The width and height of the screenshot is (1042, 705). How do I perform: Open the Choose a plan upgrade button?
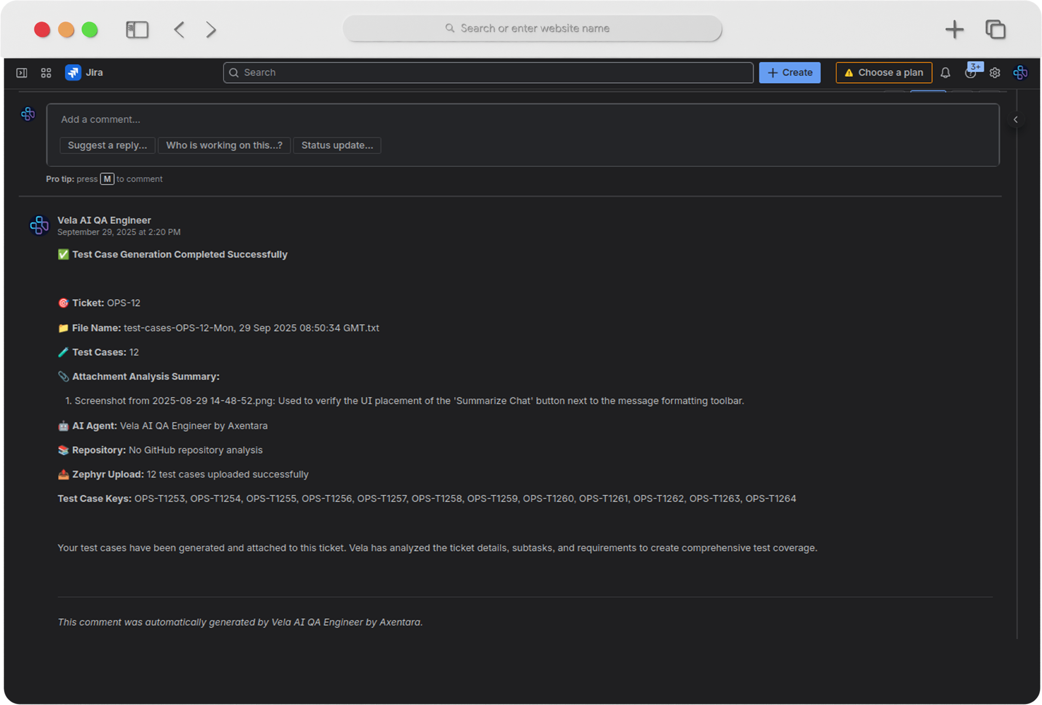pos(883,72)
